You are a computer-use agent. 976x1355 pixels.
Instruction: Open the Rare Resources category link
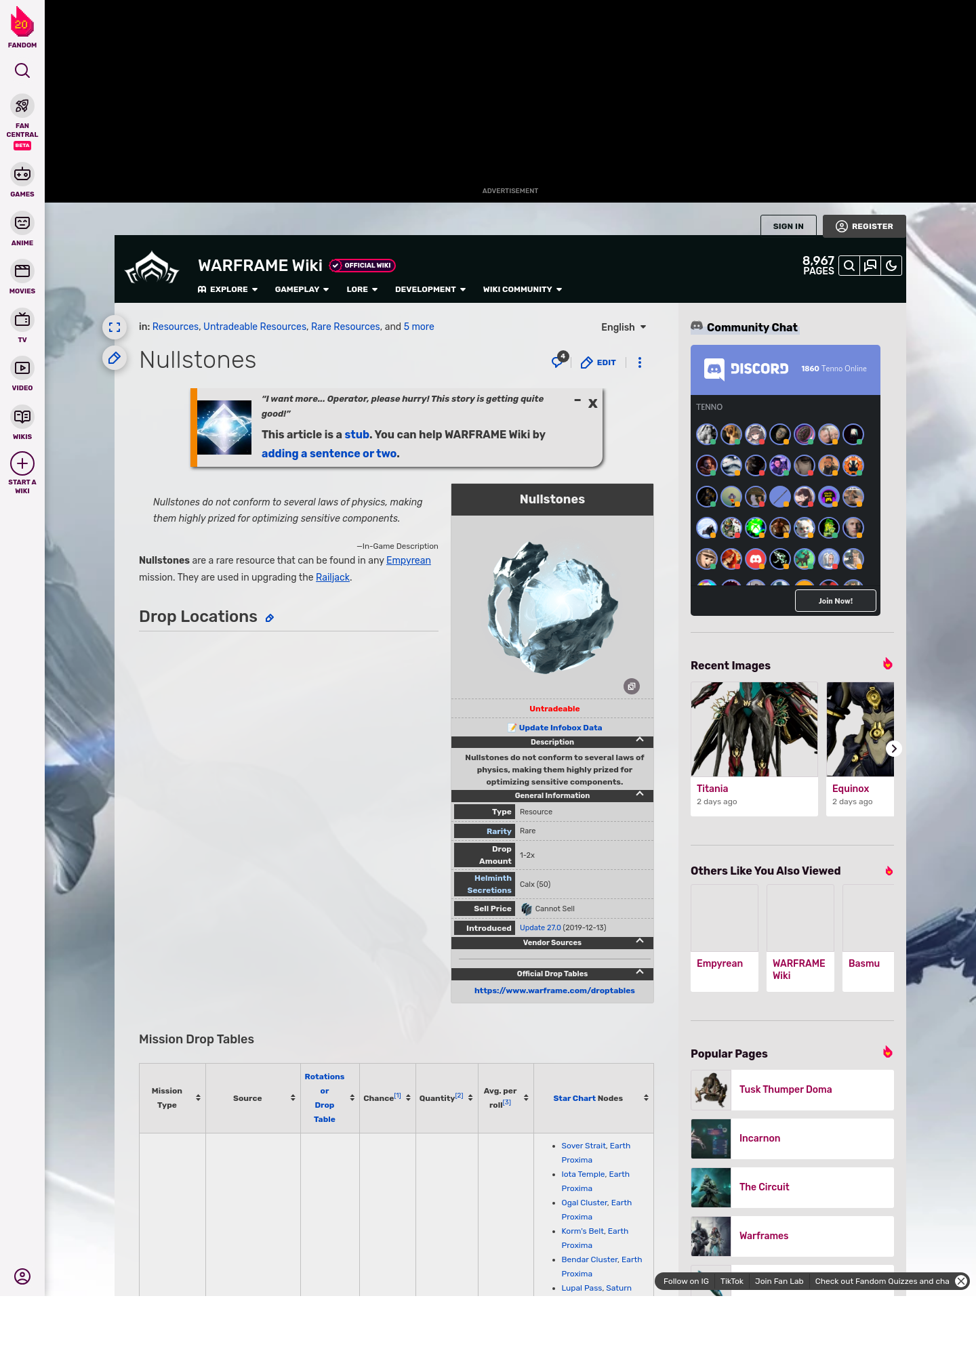[x=346, y=327]
